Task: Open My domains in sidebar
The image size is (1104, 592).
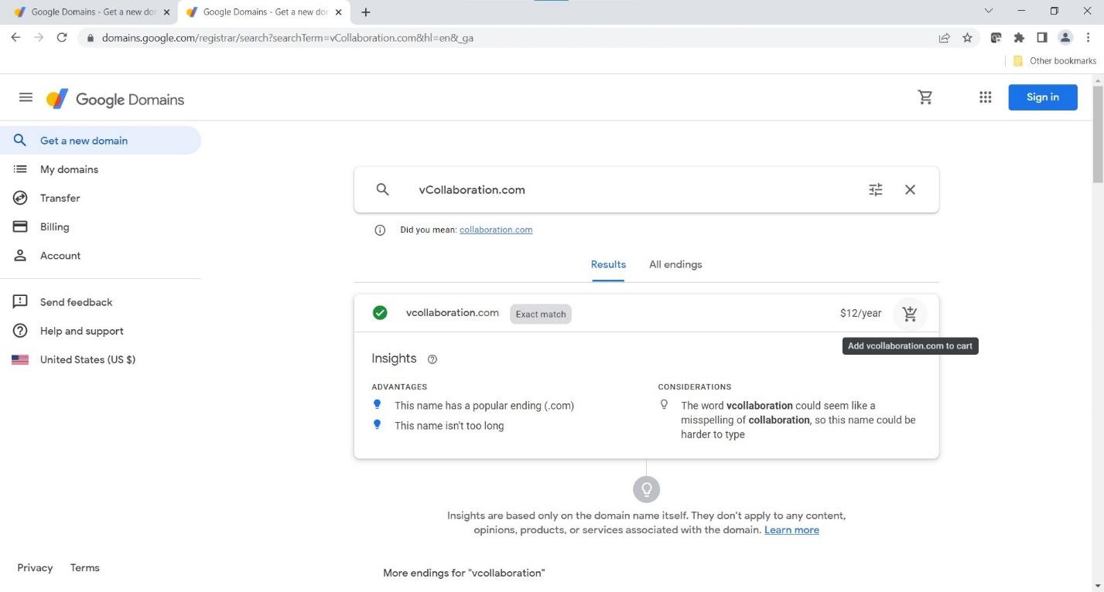Action: tap(101, 169)
